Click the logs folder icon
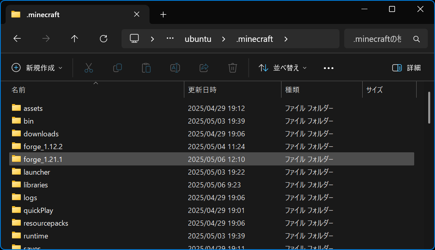435x250 pixels. tap(16, 197)
